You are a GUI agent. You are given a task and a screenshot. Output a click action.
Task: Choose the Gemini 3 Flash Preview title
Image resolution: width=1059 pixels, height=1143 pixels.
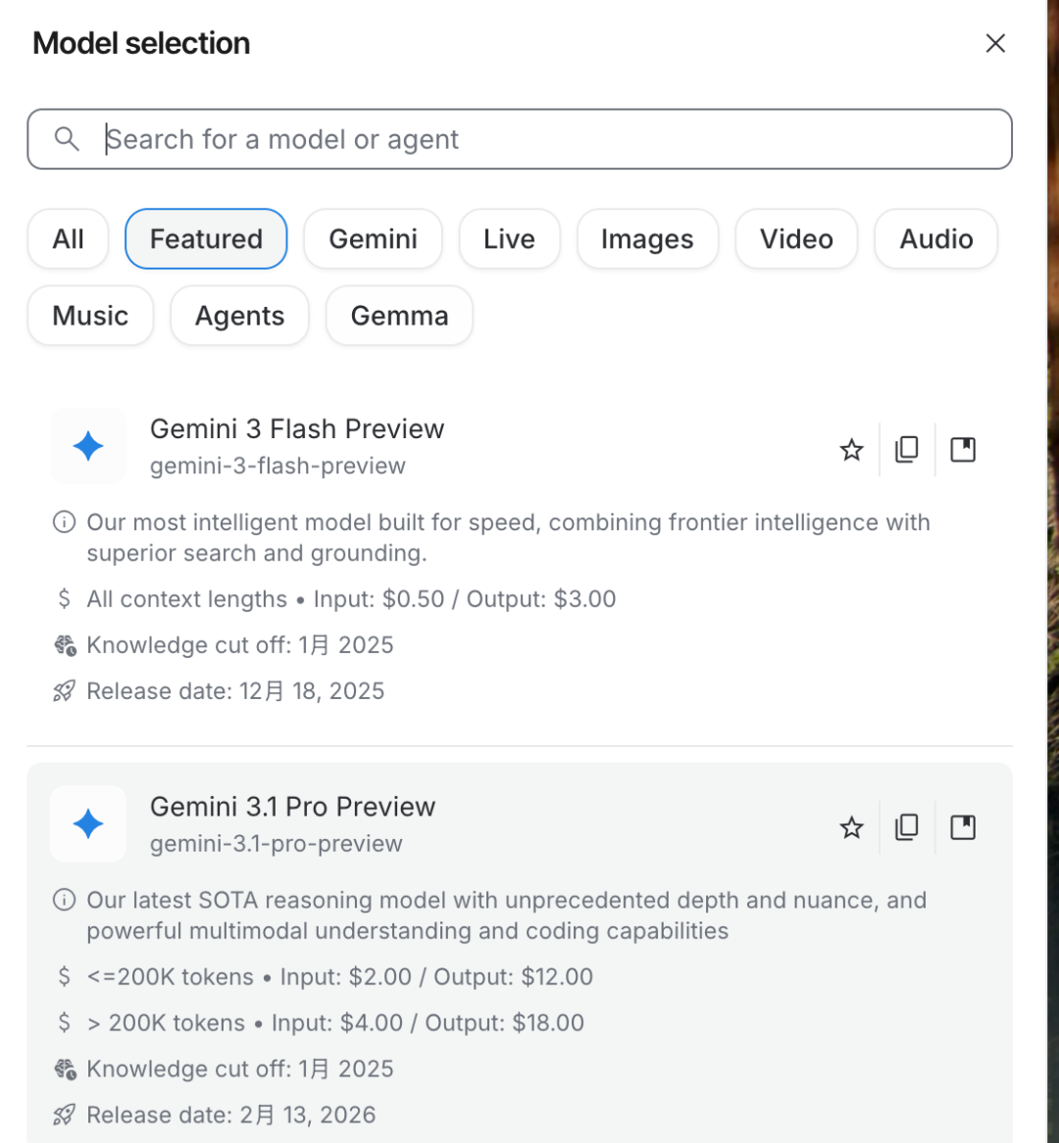point(297,428)
